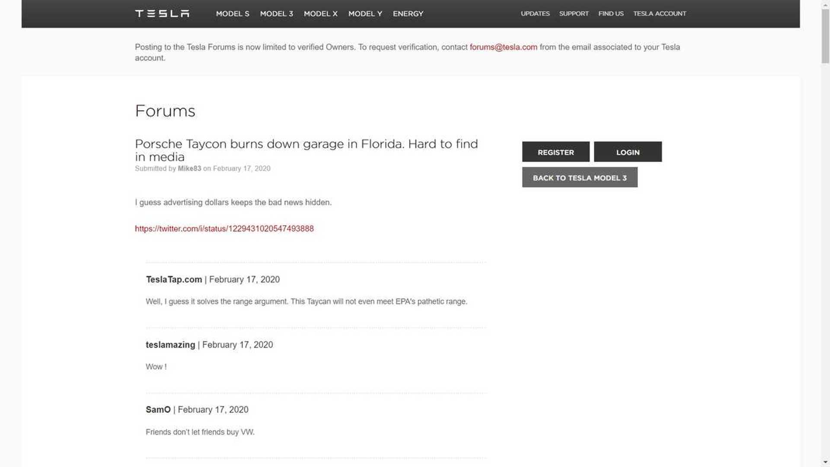Open Tesla Account
Viewport: 830px width, 467px height.
(660, 14)
